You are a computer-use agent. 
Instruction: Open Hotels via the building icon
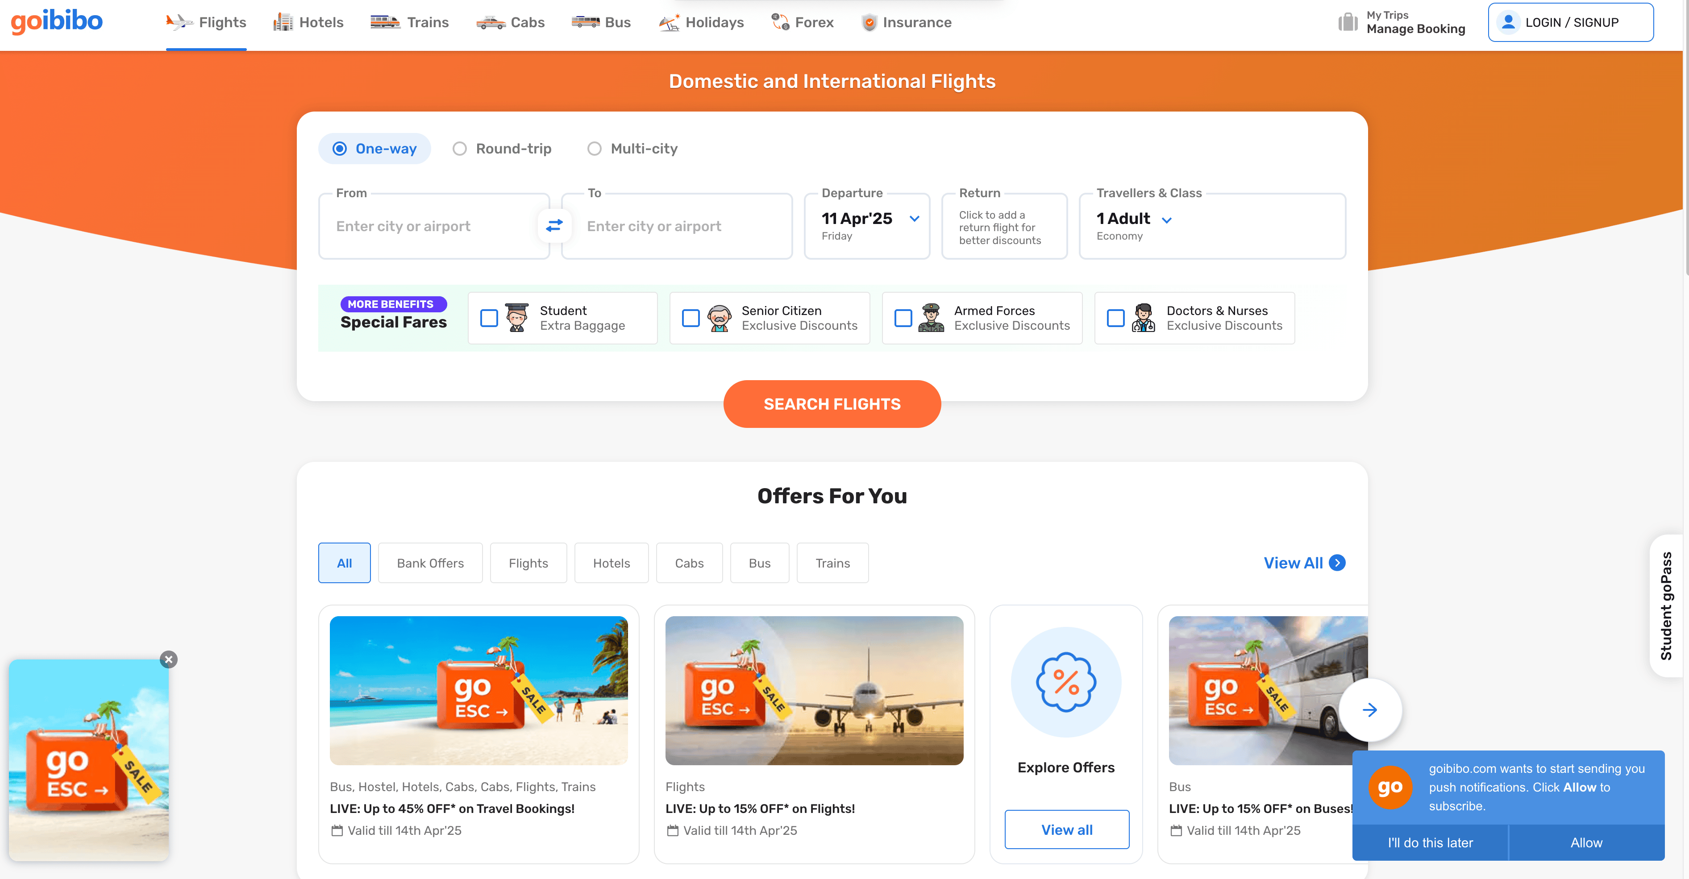tap(283, 22)
